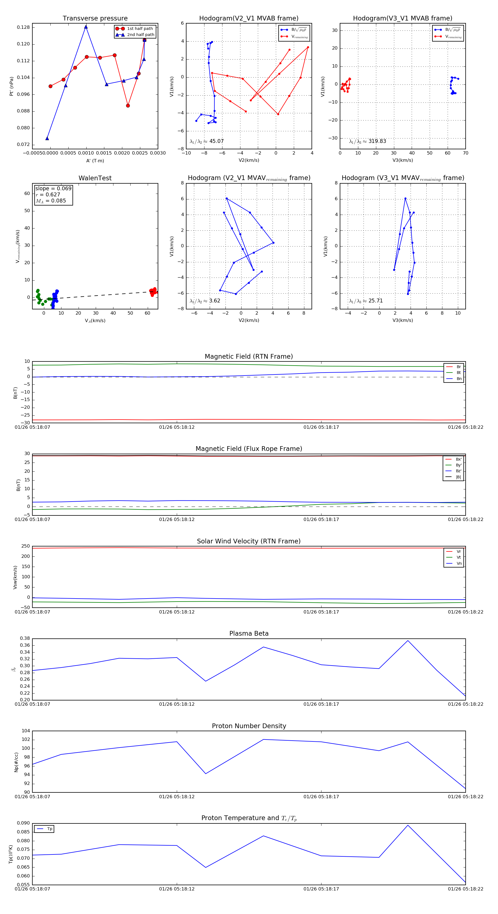The image size is (498, 914).
Task: Click the 'Vr' legend entry
Action: (454, 551)
